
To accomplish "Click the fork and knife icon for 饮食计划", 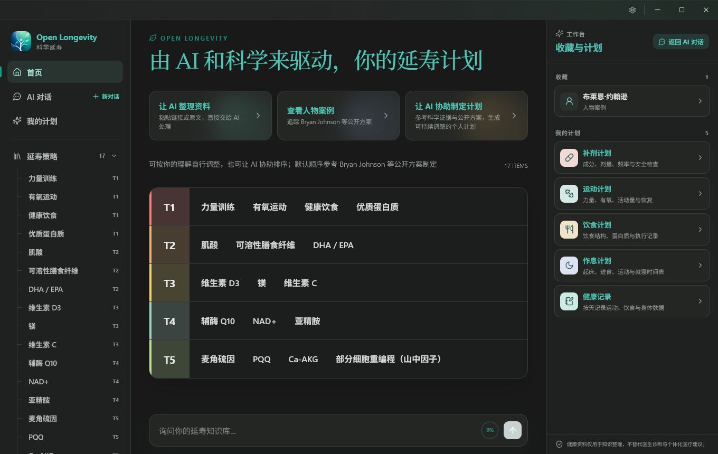I will point(569,230).
